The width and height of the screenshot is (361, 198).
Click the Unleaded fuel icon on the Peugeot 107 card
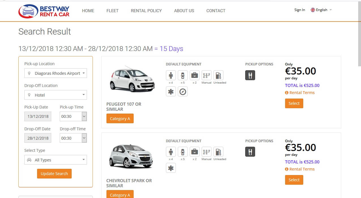click(x=218, y=75)
